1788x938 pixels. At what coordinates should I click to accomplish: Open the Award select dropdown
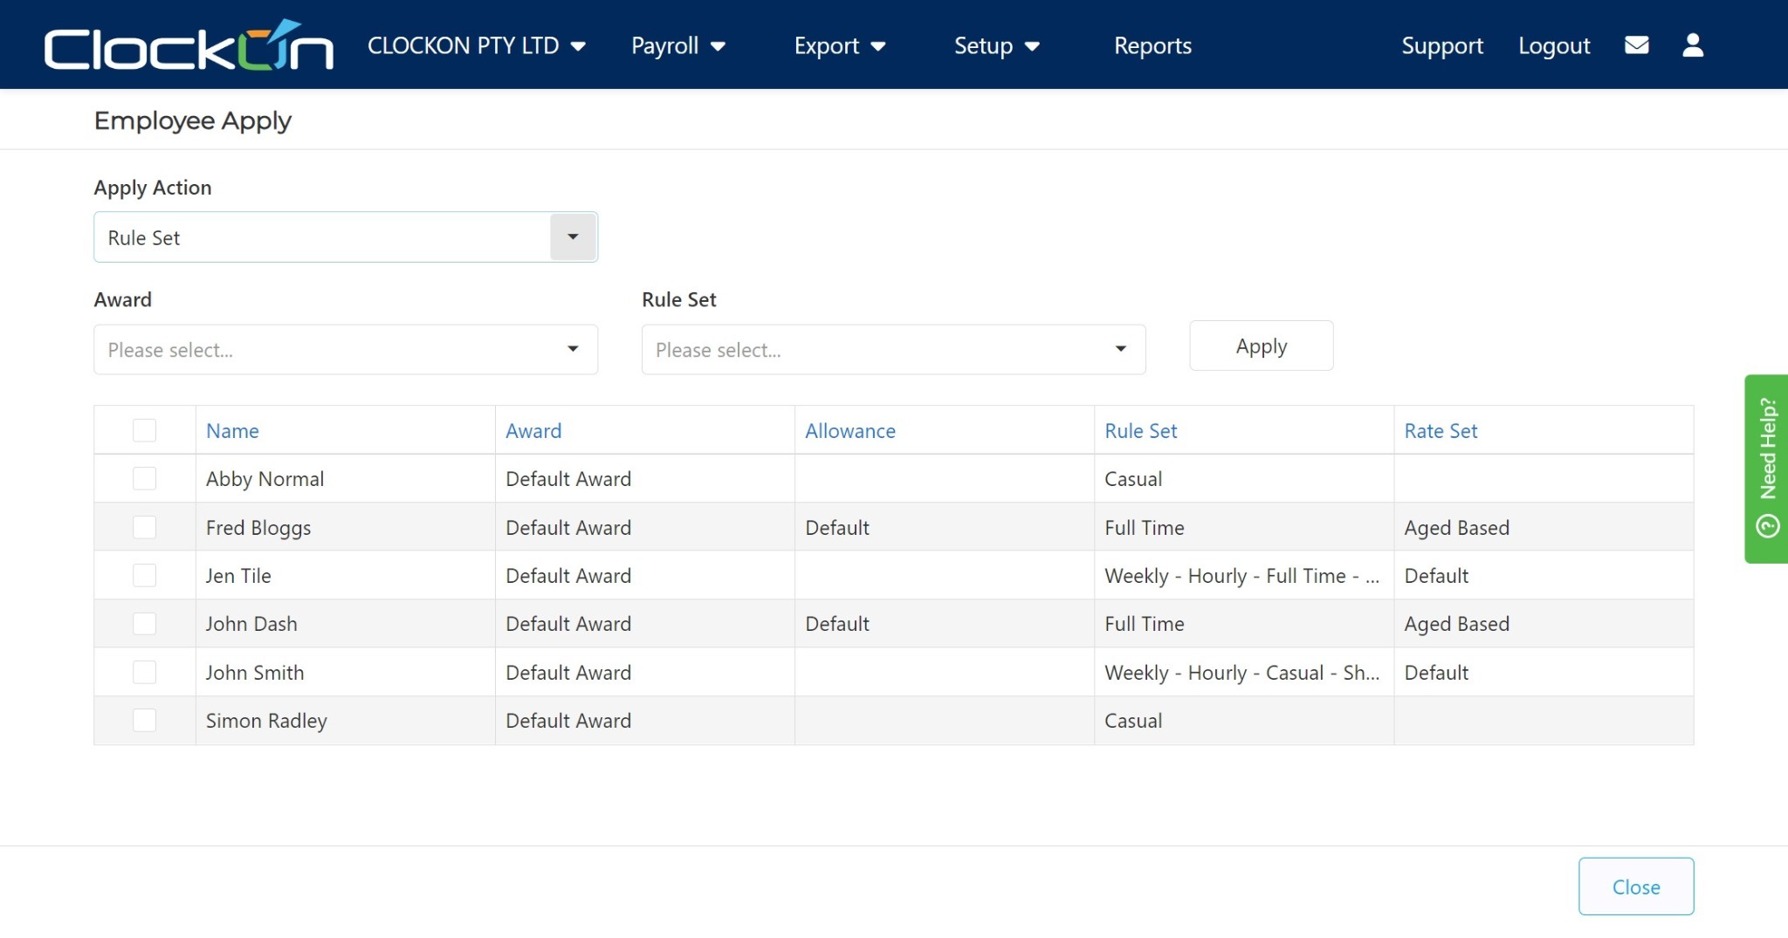(346, 349)
